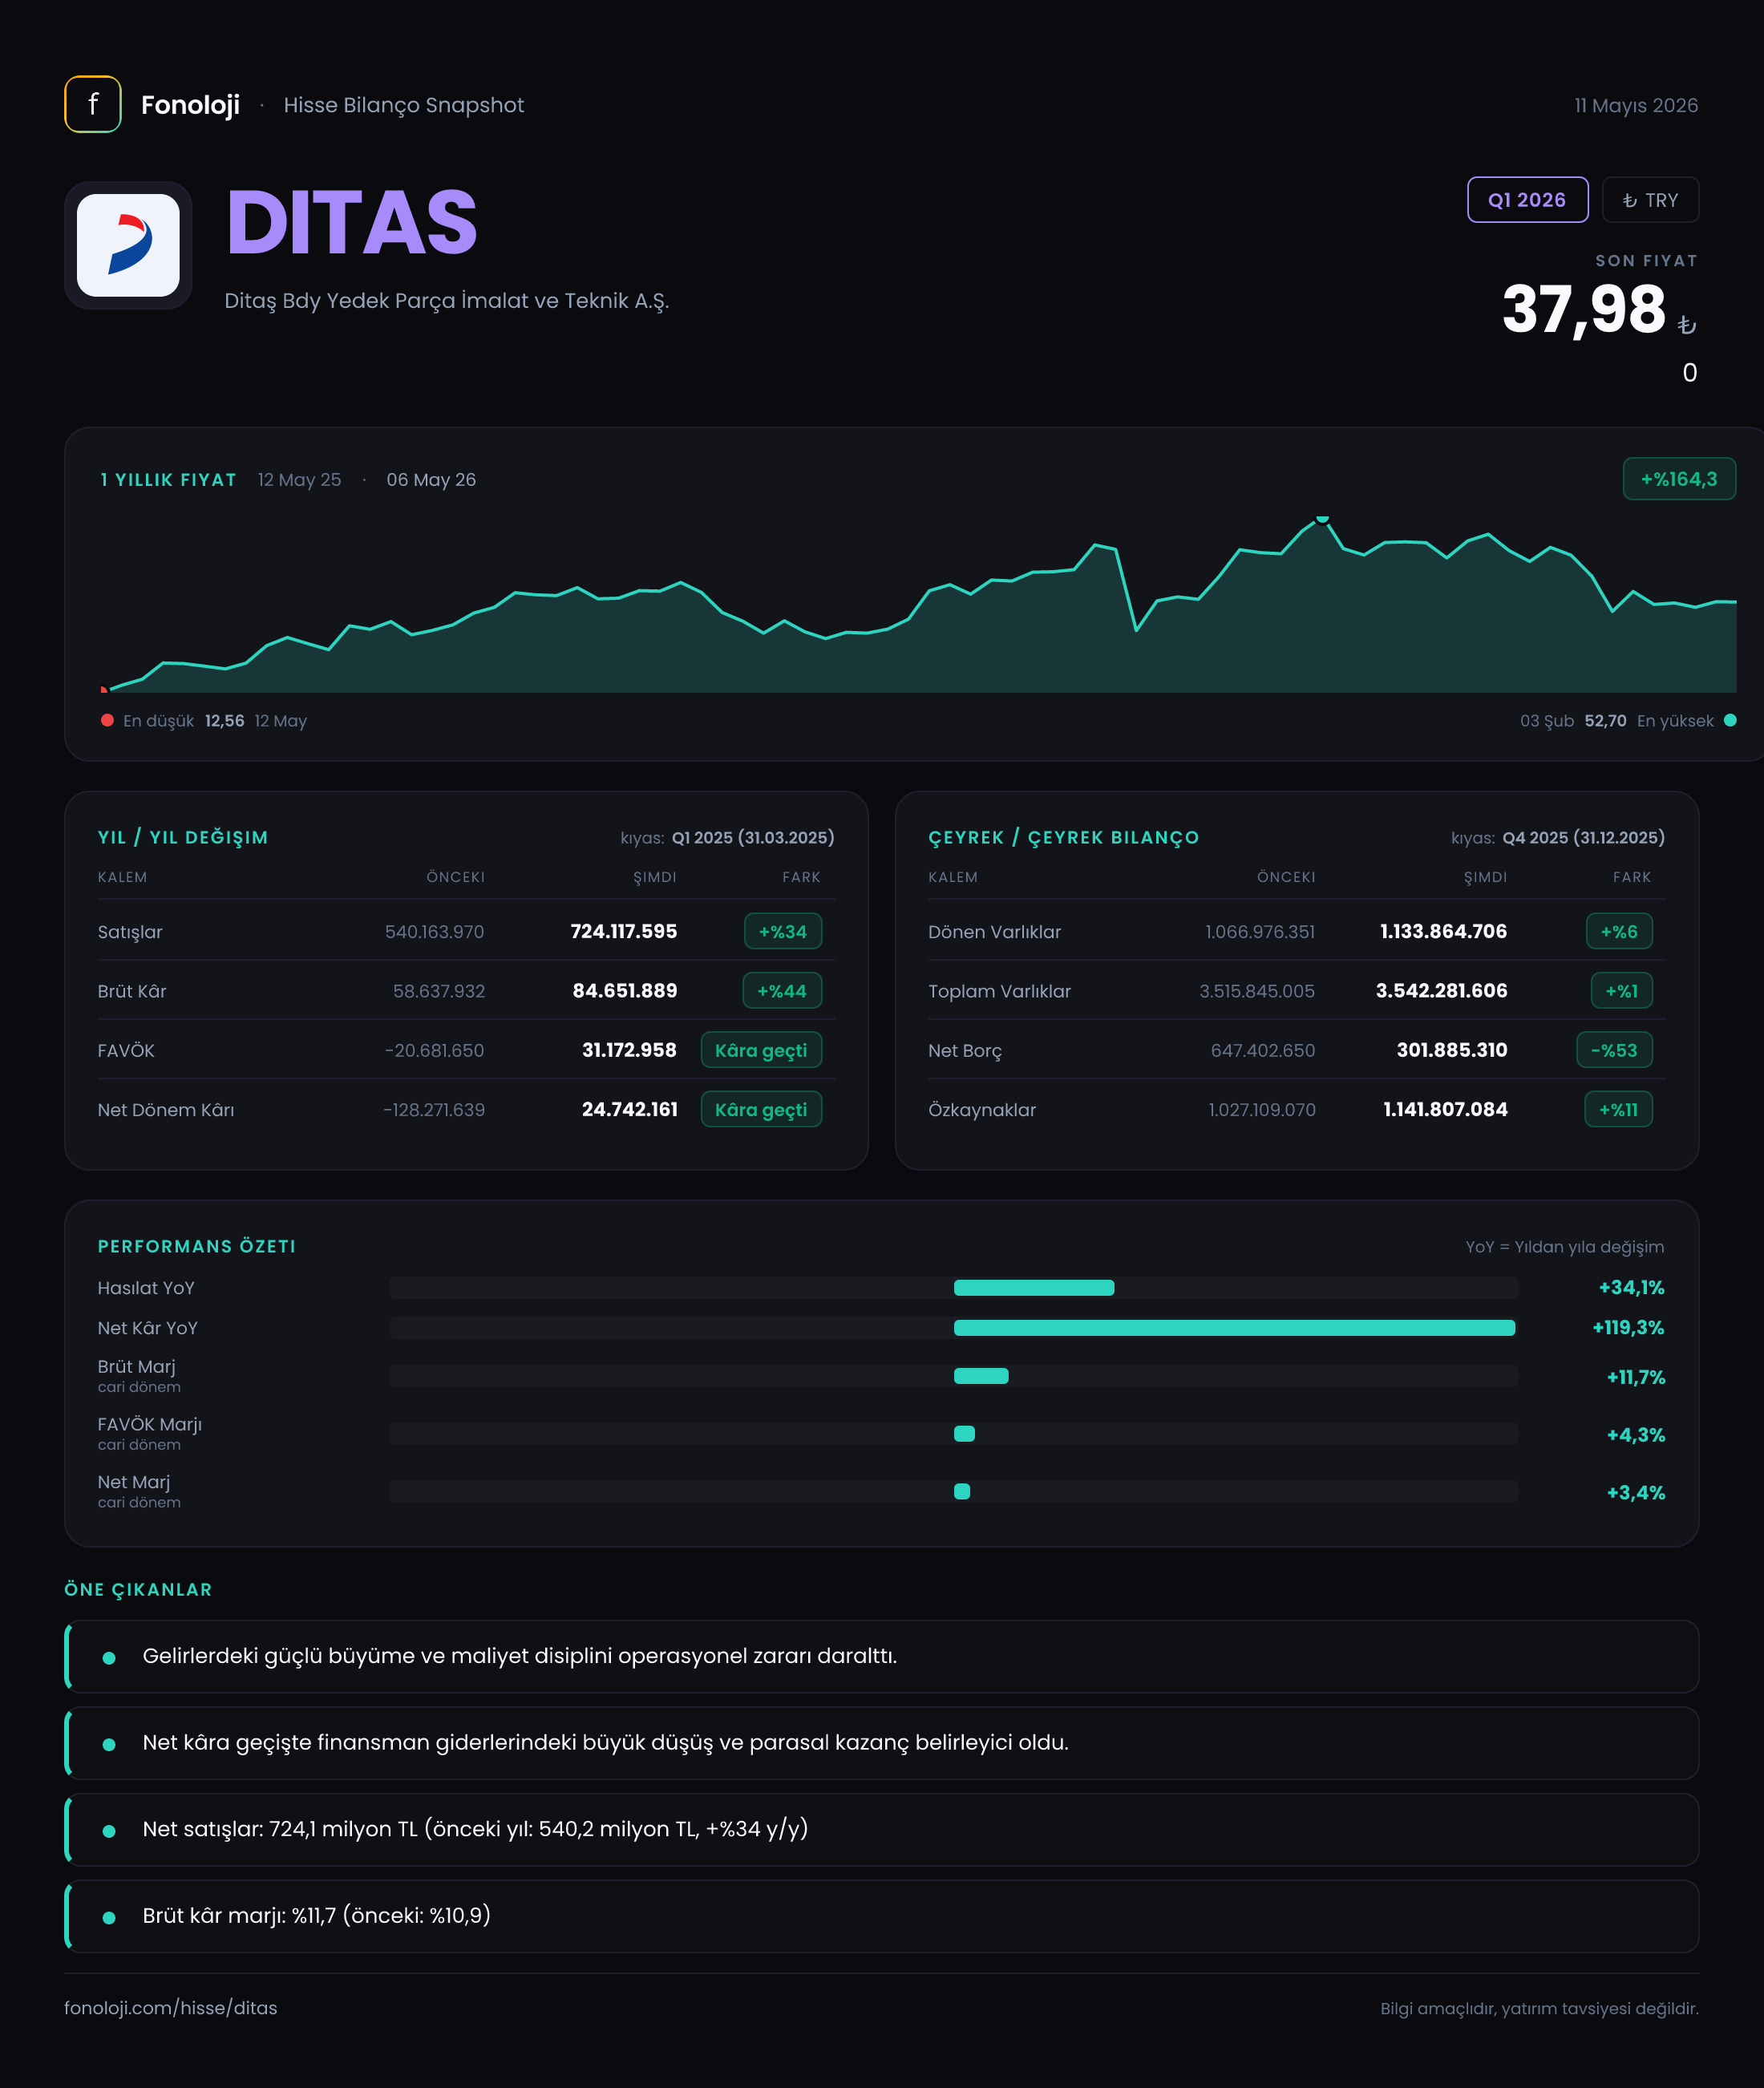
Task: Click the 12,56 lowest price value
Action: (224, 721)
